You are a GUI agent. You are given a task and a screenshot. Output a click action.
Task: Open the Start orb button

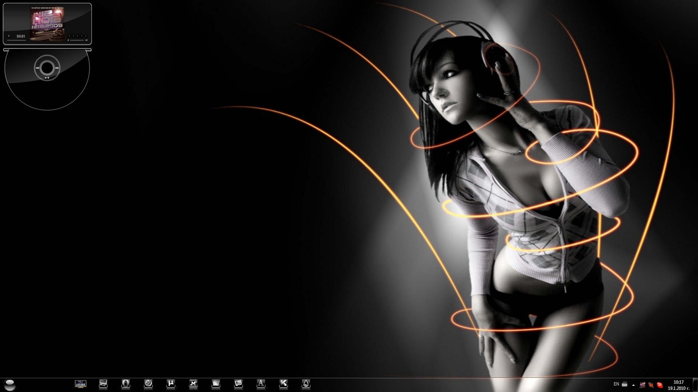(x=10, y=384)
